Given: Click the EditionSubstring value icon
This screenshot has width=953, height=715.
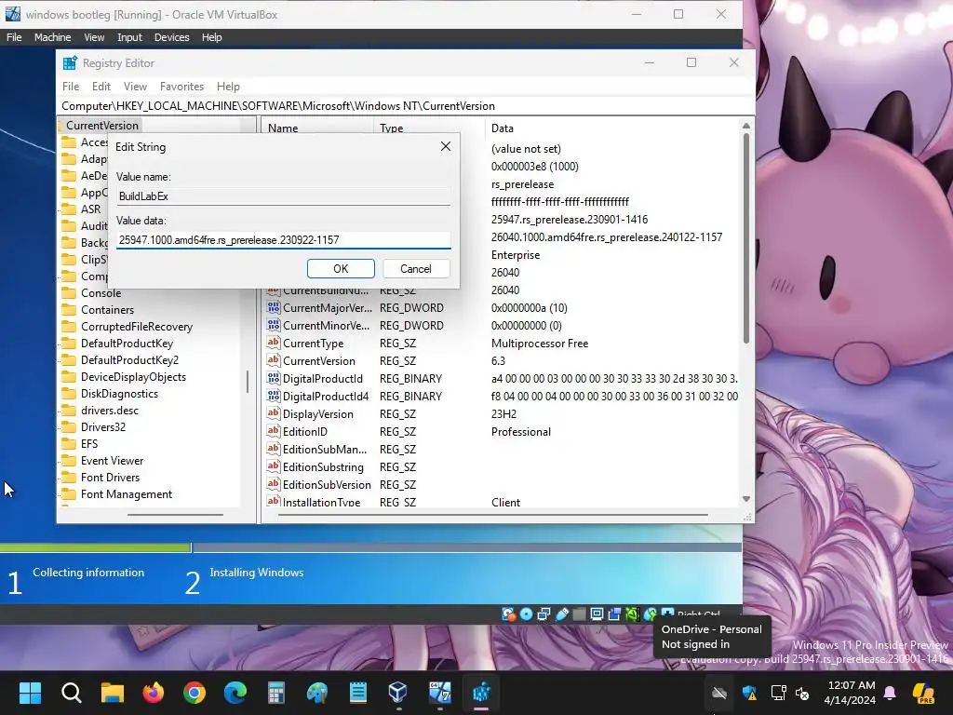Looking at the screenshot, I should click(x=274, y=466).
